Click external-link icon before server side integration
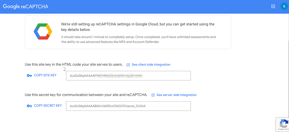The image size is (289, 132). click(x=153, y=95)
